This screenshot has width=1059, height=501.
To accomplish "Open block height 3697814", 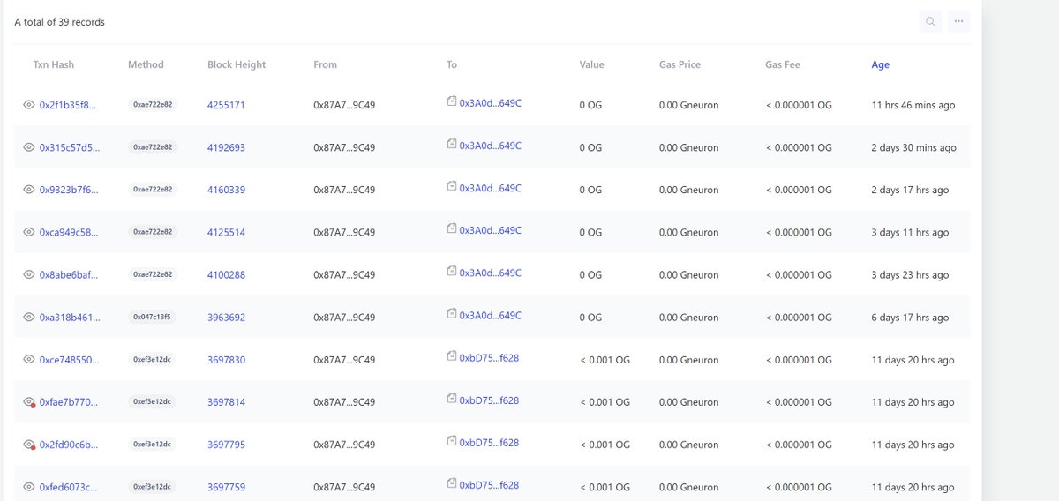I will click(x=226, y=402).
